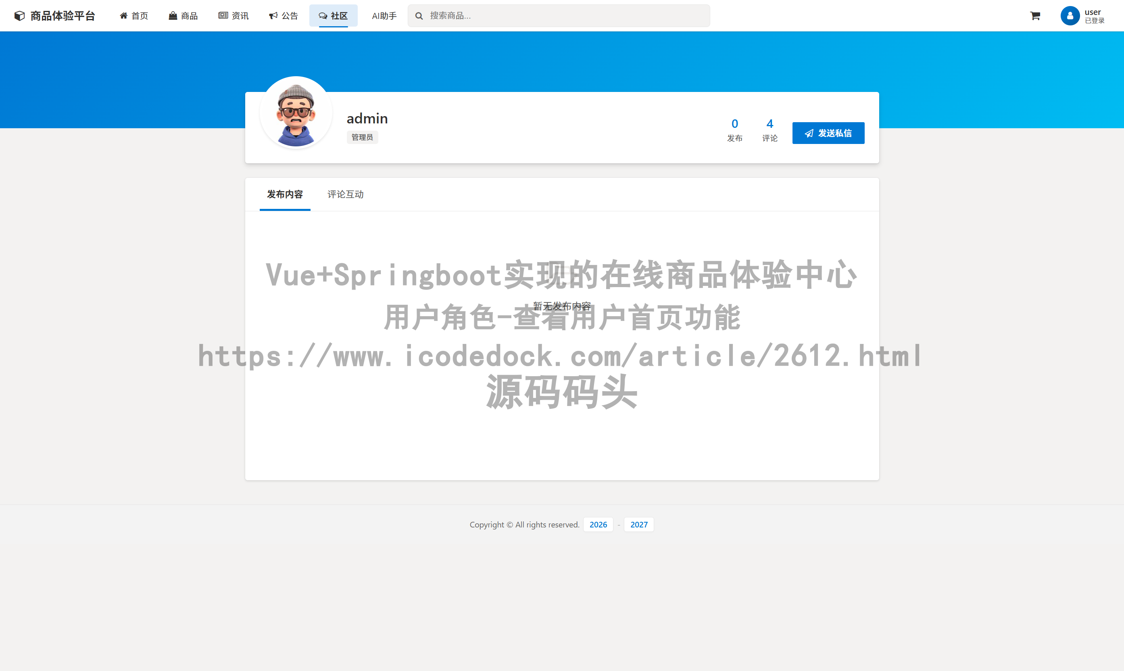Select the 发布内容 tab

point(284,194)
